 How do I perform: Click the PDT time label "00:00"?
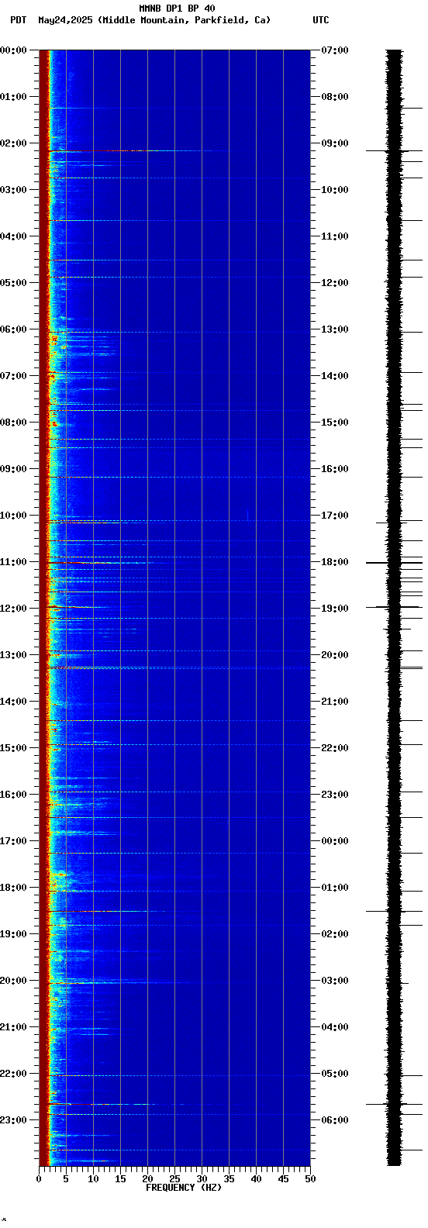[x=13, y=50]
